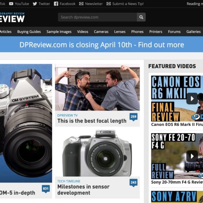The image size is (203, 203).
Task: Play the Canon EOS R6 MKII video
Action: tap(192, 99)
